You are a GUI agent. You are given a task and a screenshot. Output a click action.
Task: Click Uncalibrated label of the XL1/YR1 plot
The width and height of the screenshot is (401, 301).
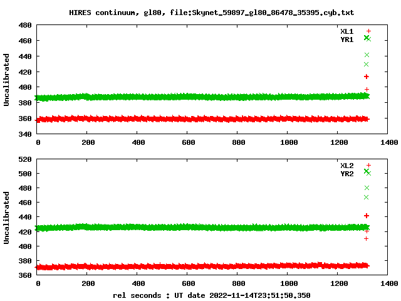[x=6, y=80]
